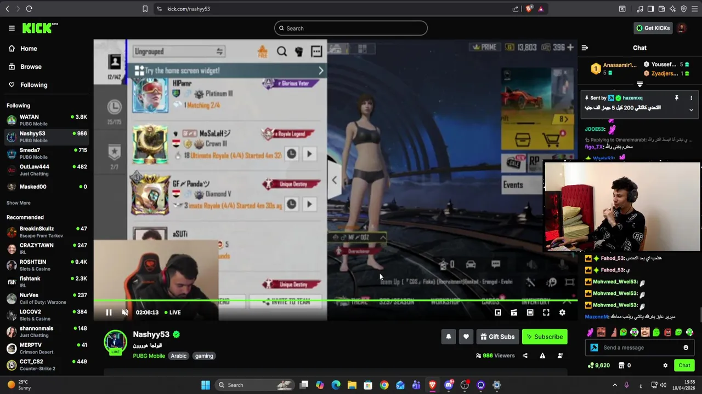The height and width of the screenshot is (394, 702).
Task: Click the Brave Shields lion icon
Action: [x=529, y=9]
